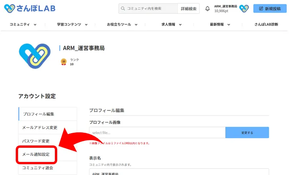Image resolution: width=291 pixels, height=175 pixels.
Task: Expand the コミュニティ dropdown menu
Action: (x=23, y=25)
